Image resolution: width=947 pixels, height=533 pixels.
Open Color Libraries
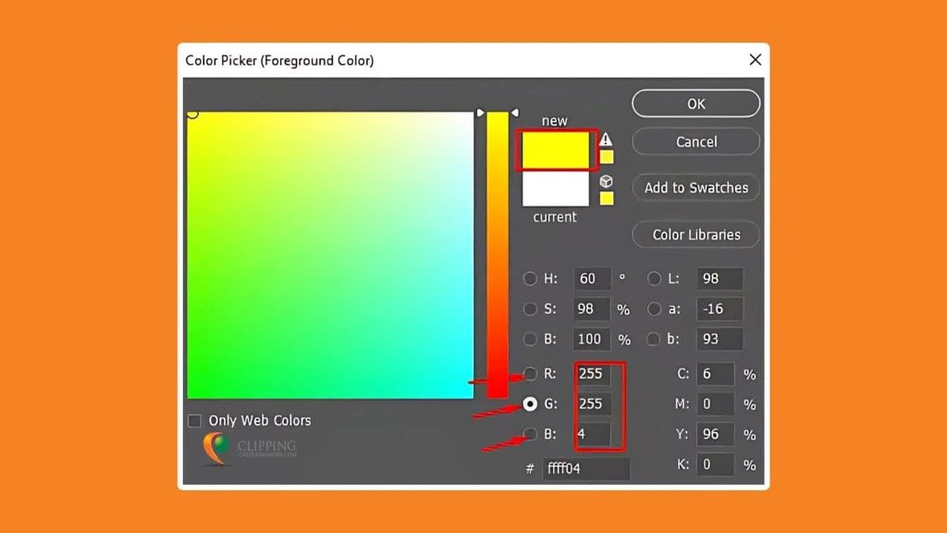tap(695, 234)
